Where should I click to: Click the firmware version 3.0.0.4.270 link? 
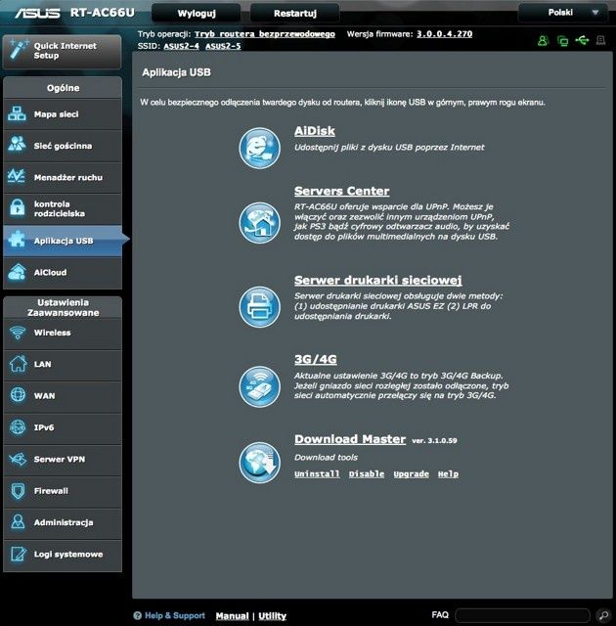point(445,34)
